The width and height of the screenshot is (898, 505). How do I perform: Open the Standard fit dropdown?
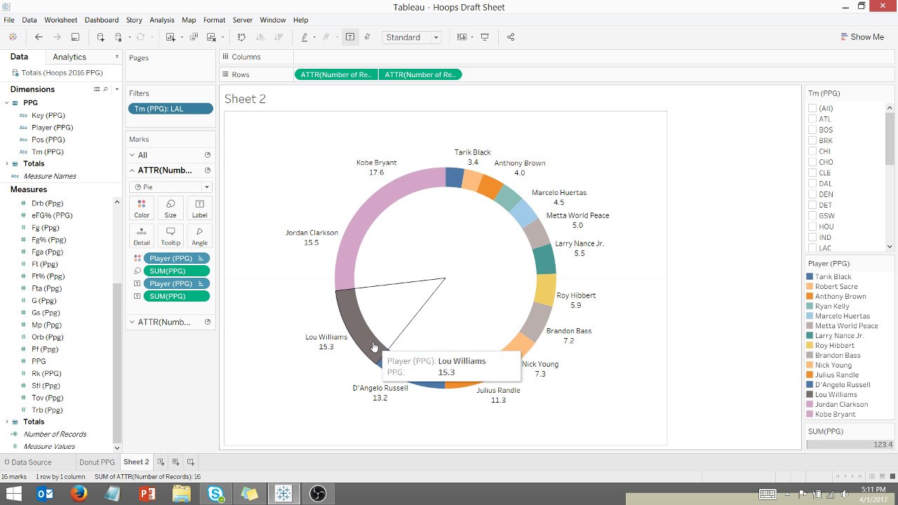pos(412,37)
